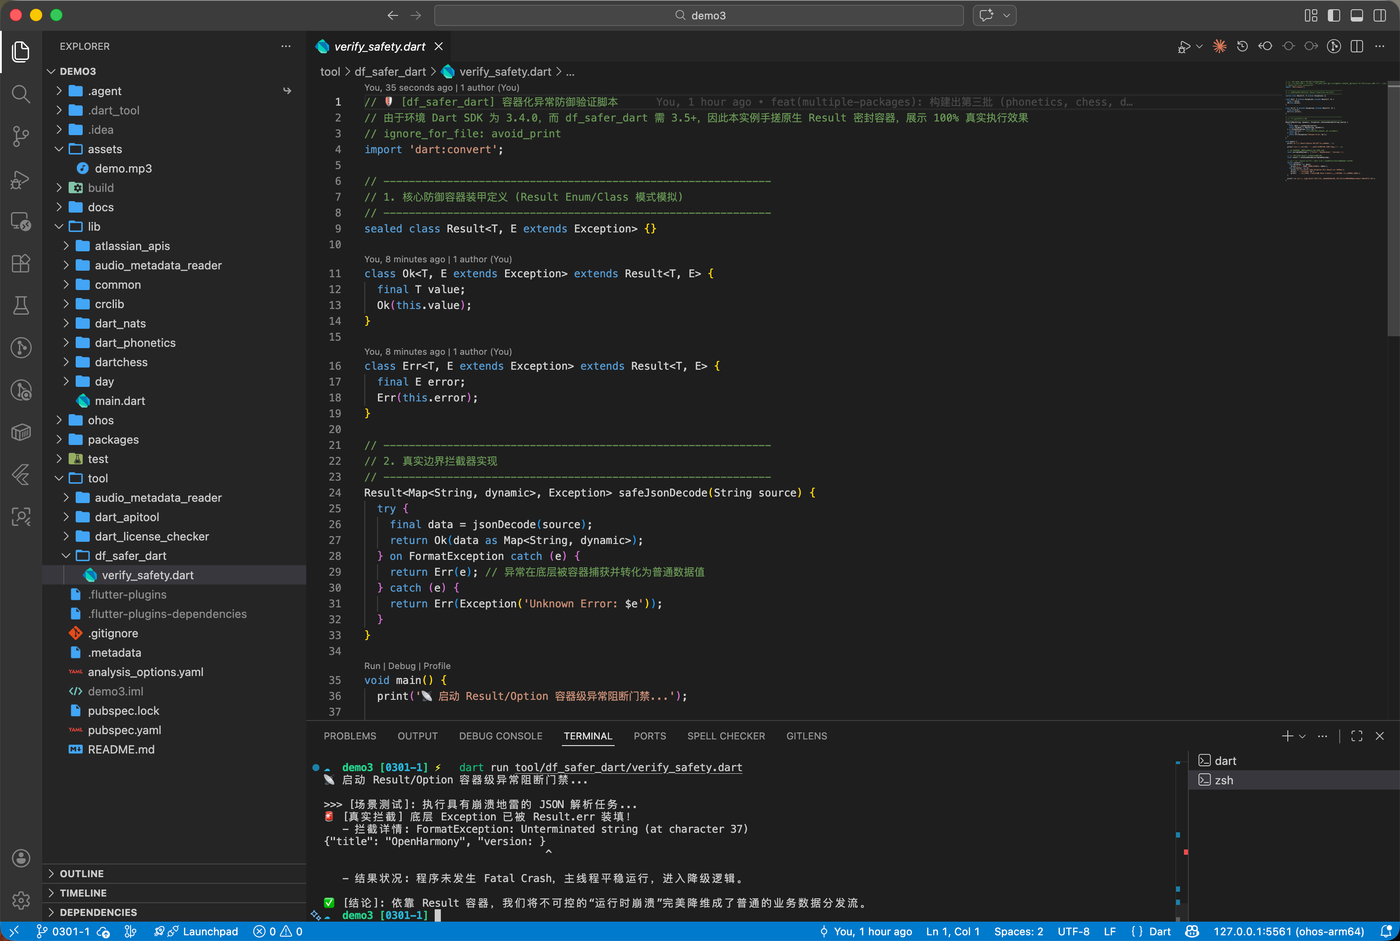The height and width of the screenshot is (941, 1400).
Task: Expand the dart_phonetics folder
Action: (x=135, y=343)
